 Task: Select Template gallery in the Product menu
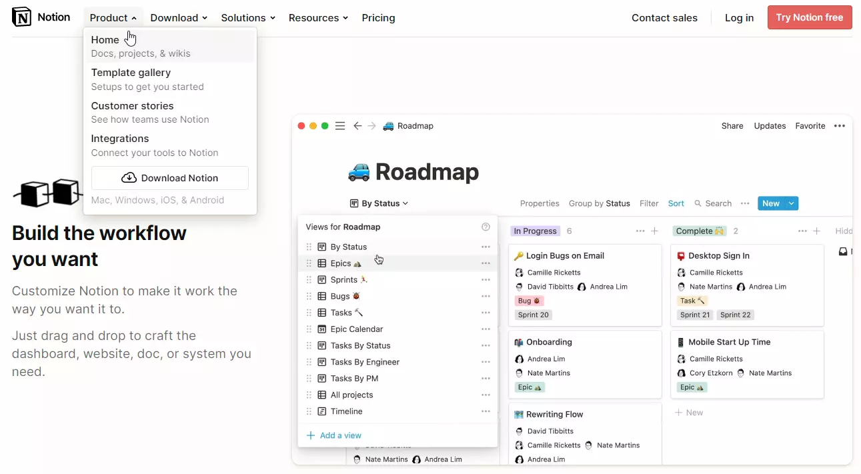pyautogui.click(x=170, y=79)
